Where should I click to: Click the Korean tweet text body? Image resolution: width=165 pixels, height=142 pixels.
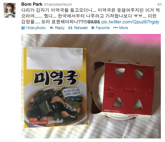[91, 16]
